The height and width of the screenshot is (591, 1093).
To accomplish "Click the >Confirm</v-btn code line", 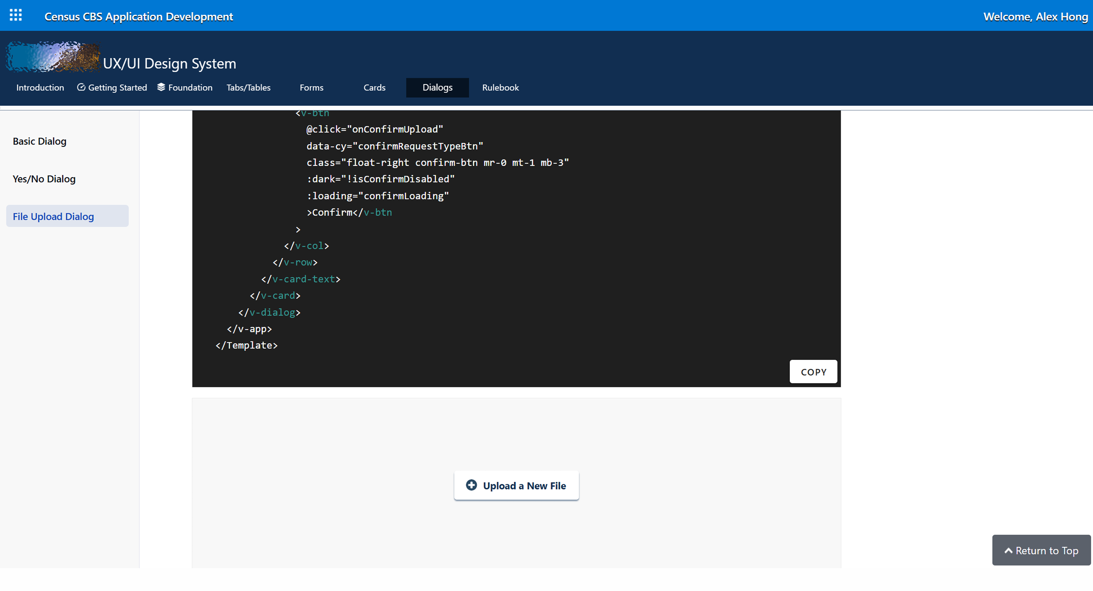I will pyautogui.click(x=349, y=212).
